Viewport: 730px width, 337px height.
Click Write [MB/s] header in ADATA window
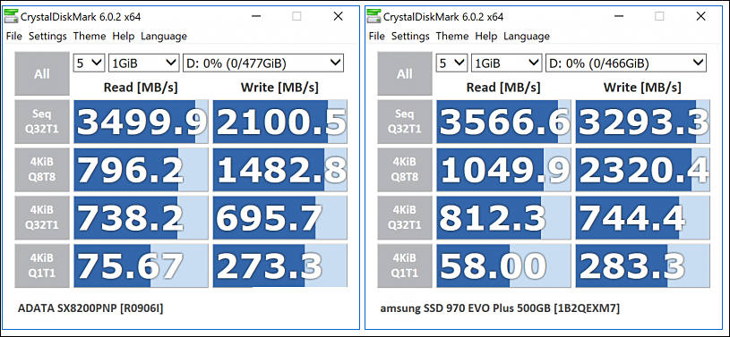279,87
